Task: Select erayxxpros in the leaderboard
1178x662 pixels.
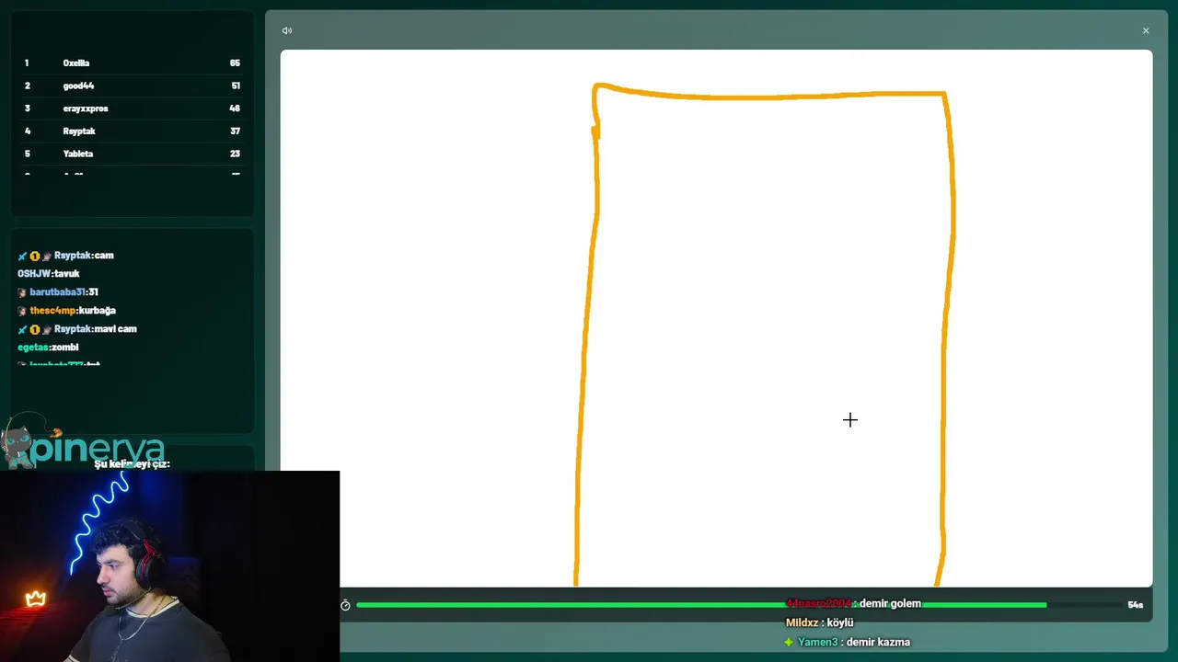Action: click(132, 108)
